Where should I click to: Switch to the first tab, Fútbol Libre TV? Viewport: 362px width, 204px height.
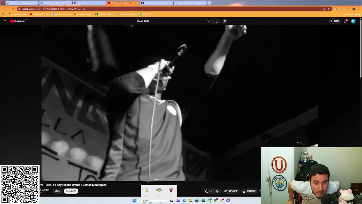[22, 3]
